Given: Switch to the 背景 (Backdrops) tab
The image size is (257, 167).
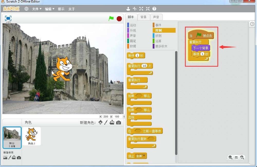Looking at the screenshot, I should [144, 17].
